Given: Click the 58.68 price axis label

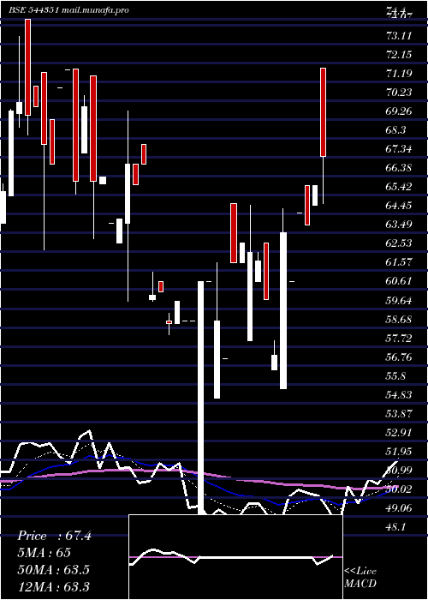Looking at the screenshot, I should 399,320.
